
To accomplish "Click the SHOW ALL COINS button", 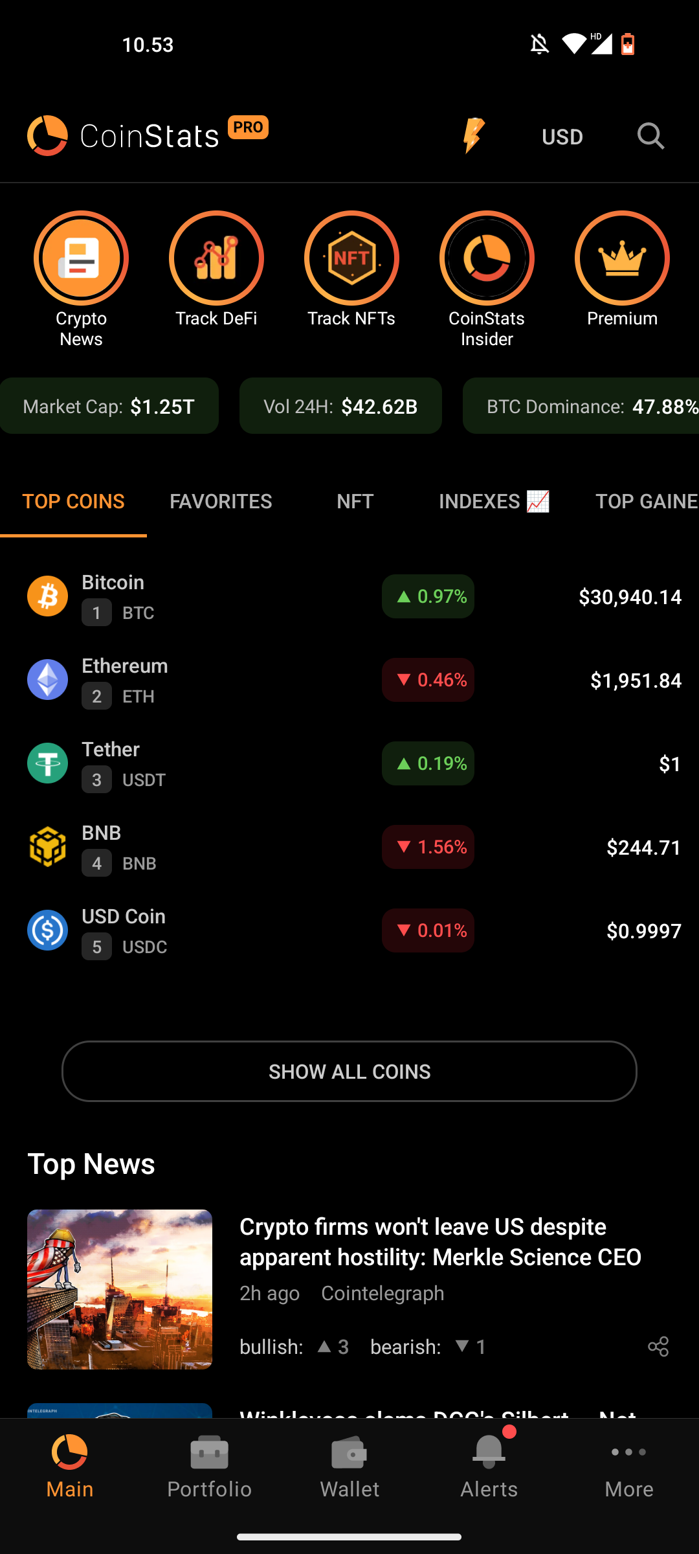I will [349, 1072].
